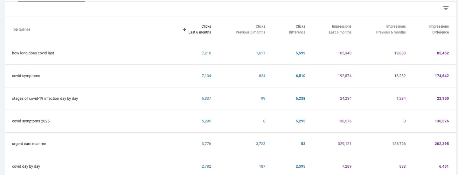Open 'stages of covid-19 infection day by day'

(x=45, y=98)
